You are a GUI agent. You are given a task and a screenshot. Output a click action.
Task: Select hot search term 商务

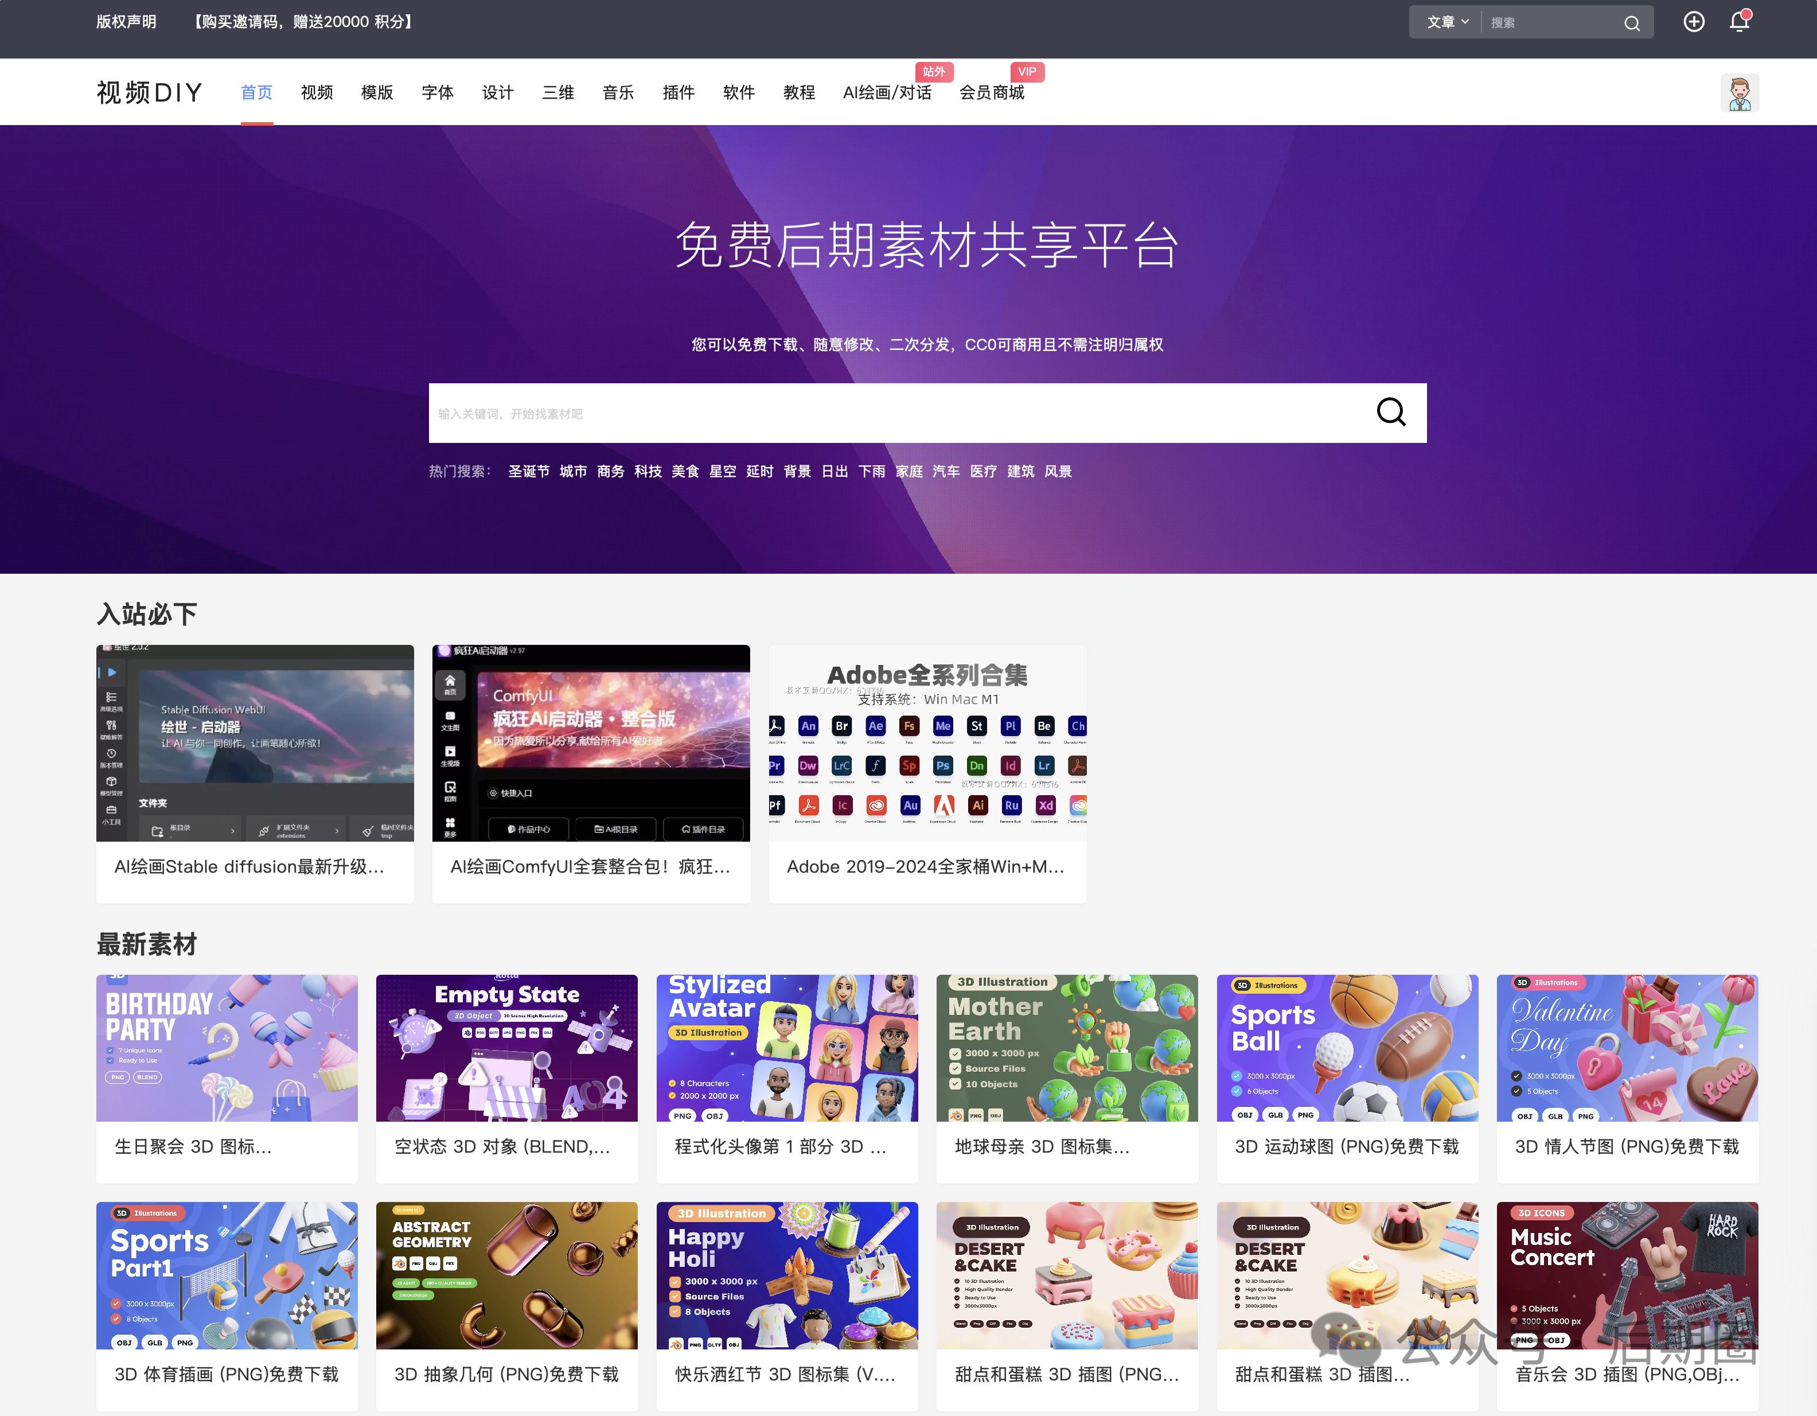611,471
